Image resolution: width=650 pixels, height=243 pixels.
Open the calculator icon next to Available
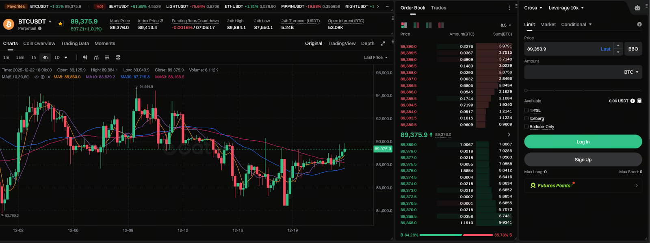(x=639, y=101)
